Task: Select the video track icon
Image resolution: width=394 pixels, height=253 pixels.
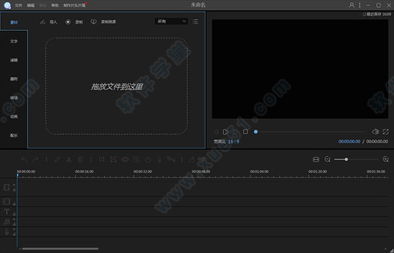Action: pyautogui.click(x=7, y=187)
